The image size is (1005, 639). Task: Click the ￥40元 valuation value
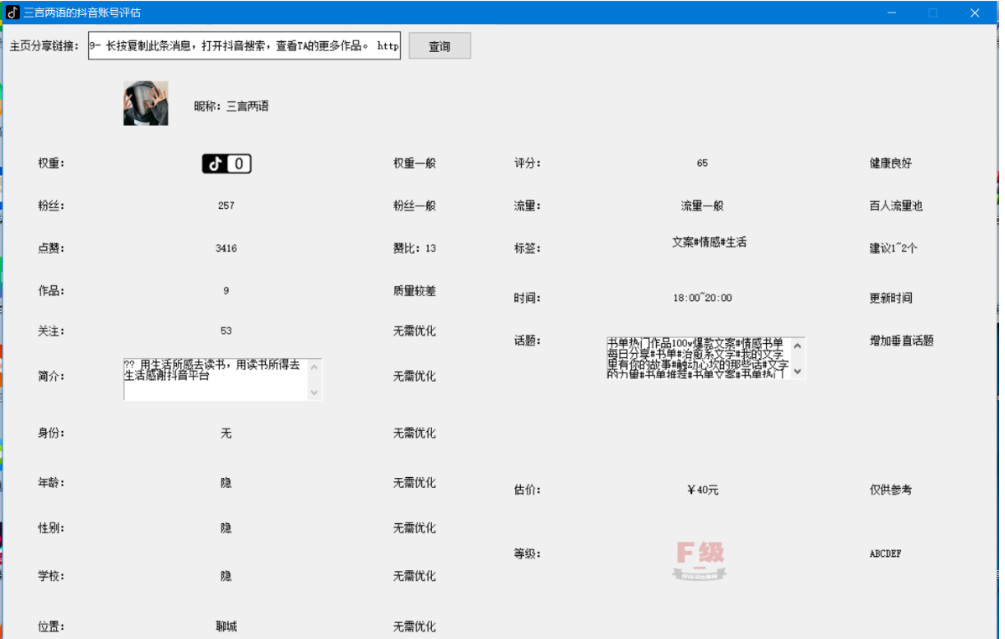pyautogui.click(x=702, y=490)
